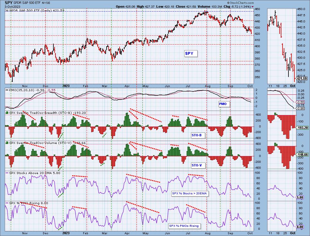The height and width of the screenshot is (236, 310).
Task: Click the SPDR S&P 500 ETF Daily legend
Action: (35, 10)
